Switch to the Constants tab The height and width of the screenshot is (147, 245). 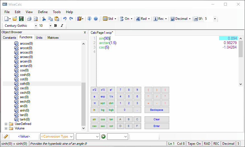[x=10, y=38]
